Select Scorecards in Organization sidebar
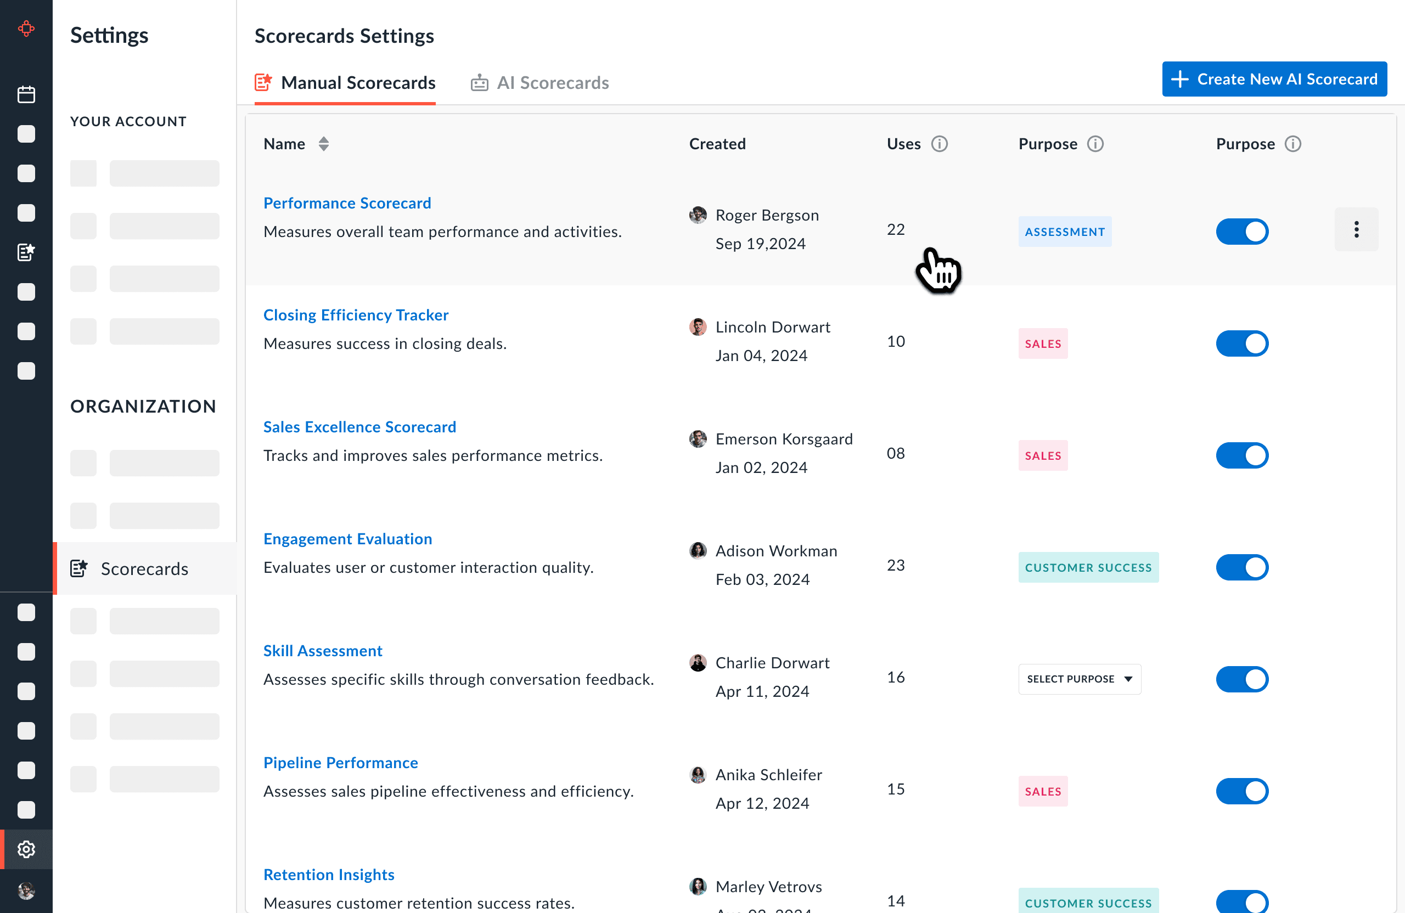 click(144, 568)
